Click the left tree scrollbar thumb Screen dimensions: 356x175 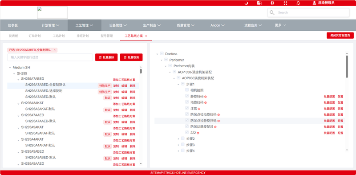(141, 71)
